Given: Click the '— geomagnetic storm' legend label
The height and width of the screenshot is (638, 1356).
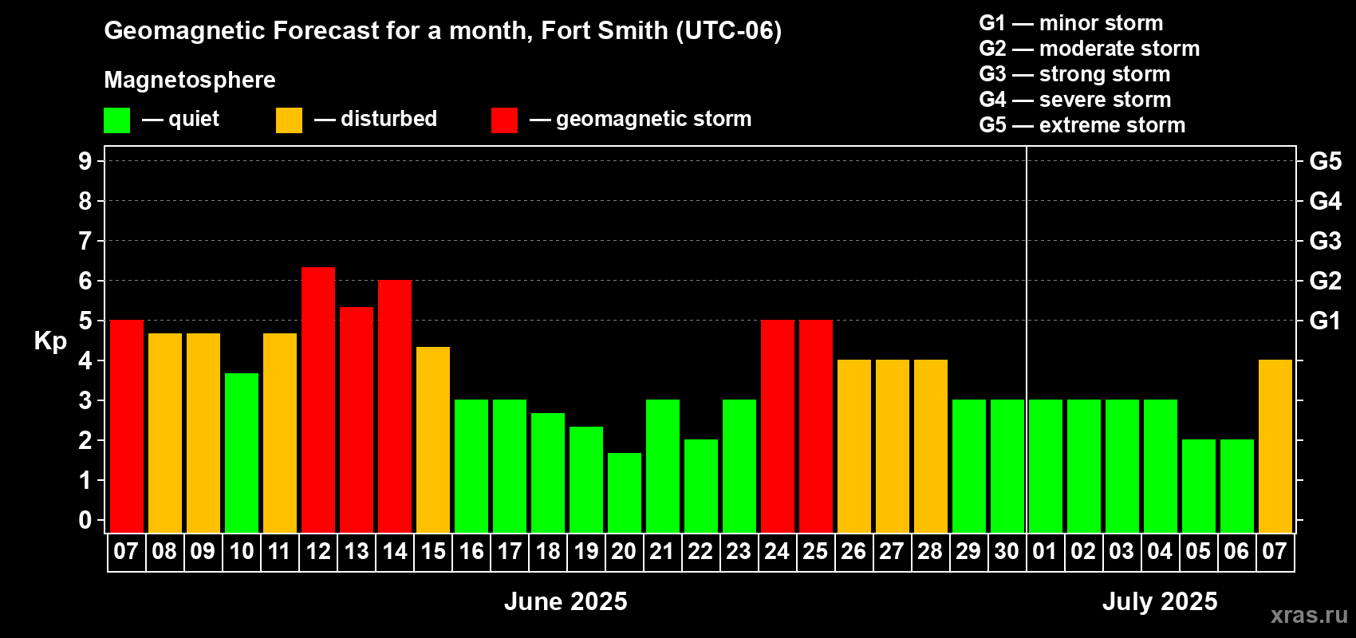Looking at the screenshot, I should pos(641,120).
